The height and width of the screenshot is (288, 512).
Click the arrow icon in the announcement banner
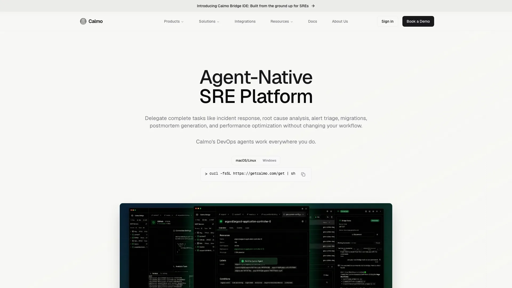click(313, 6)
